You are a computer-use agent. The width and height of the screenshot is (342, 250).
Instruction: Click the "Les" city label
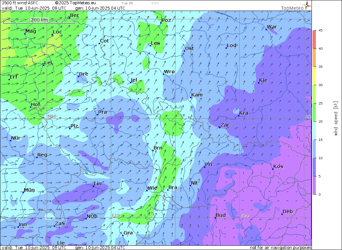(x=156, y=43)
